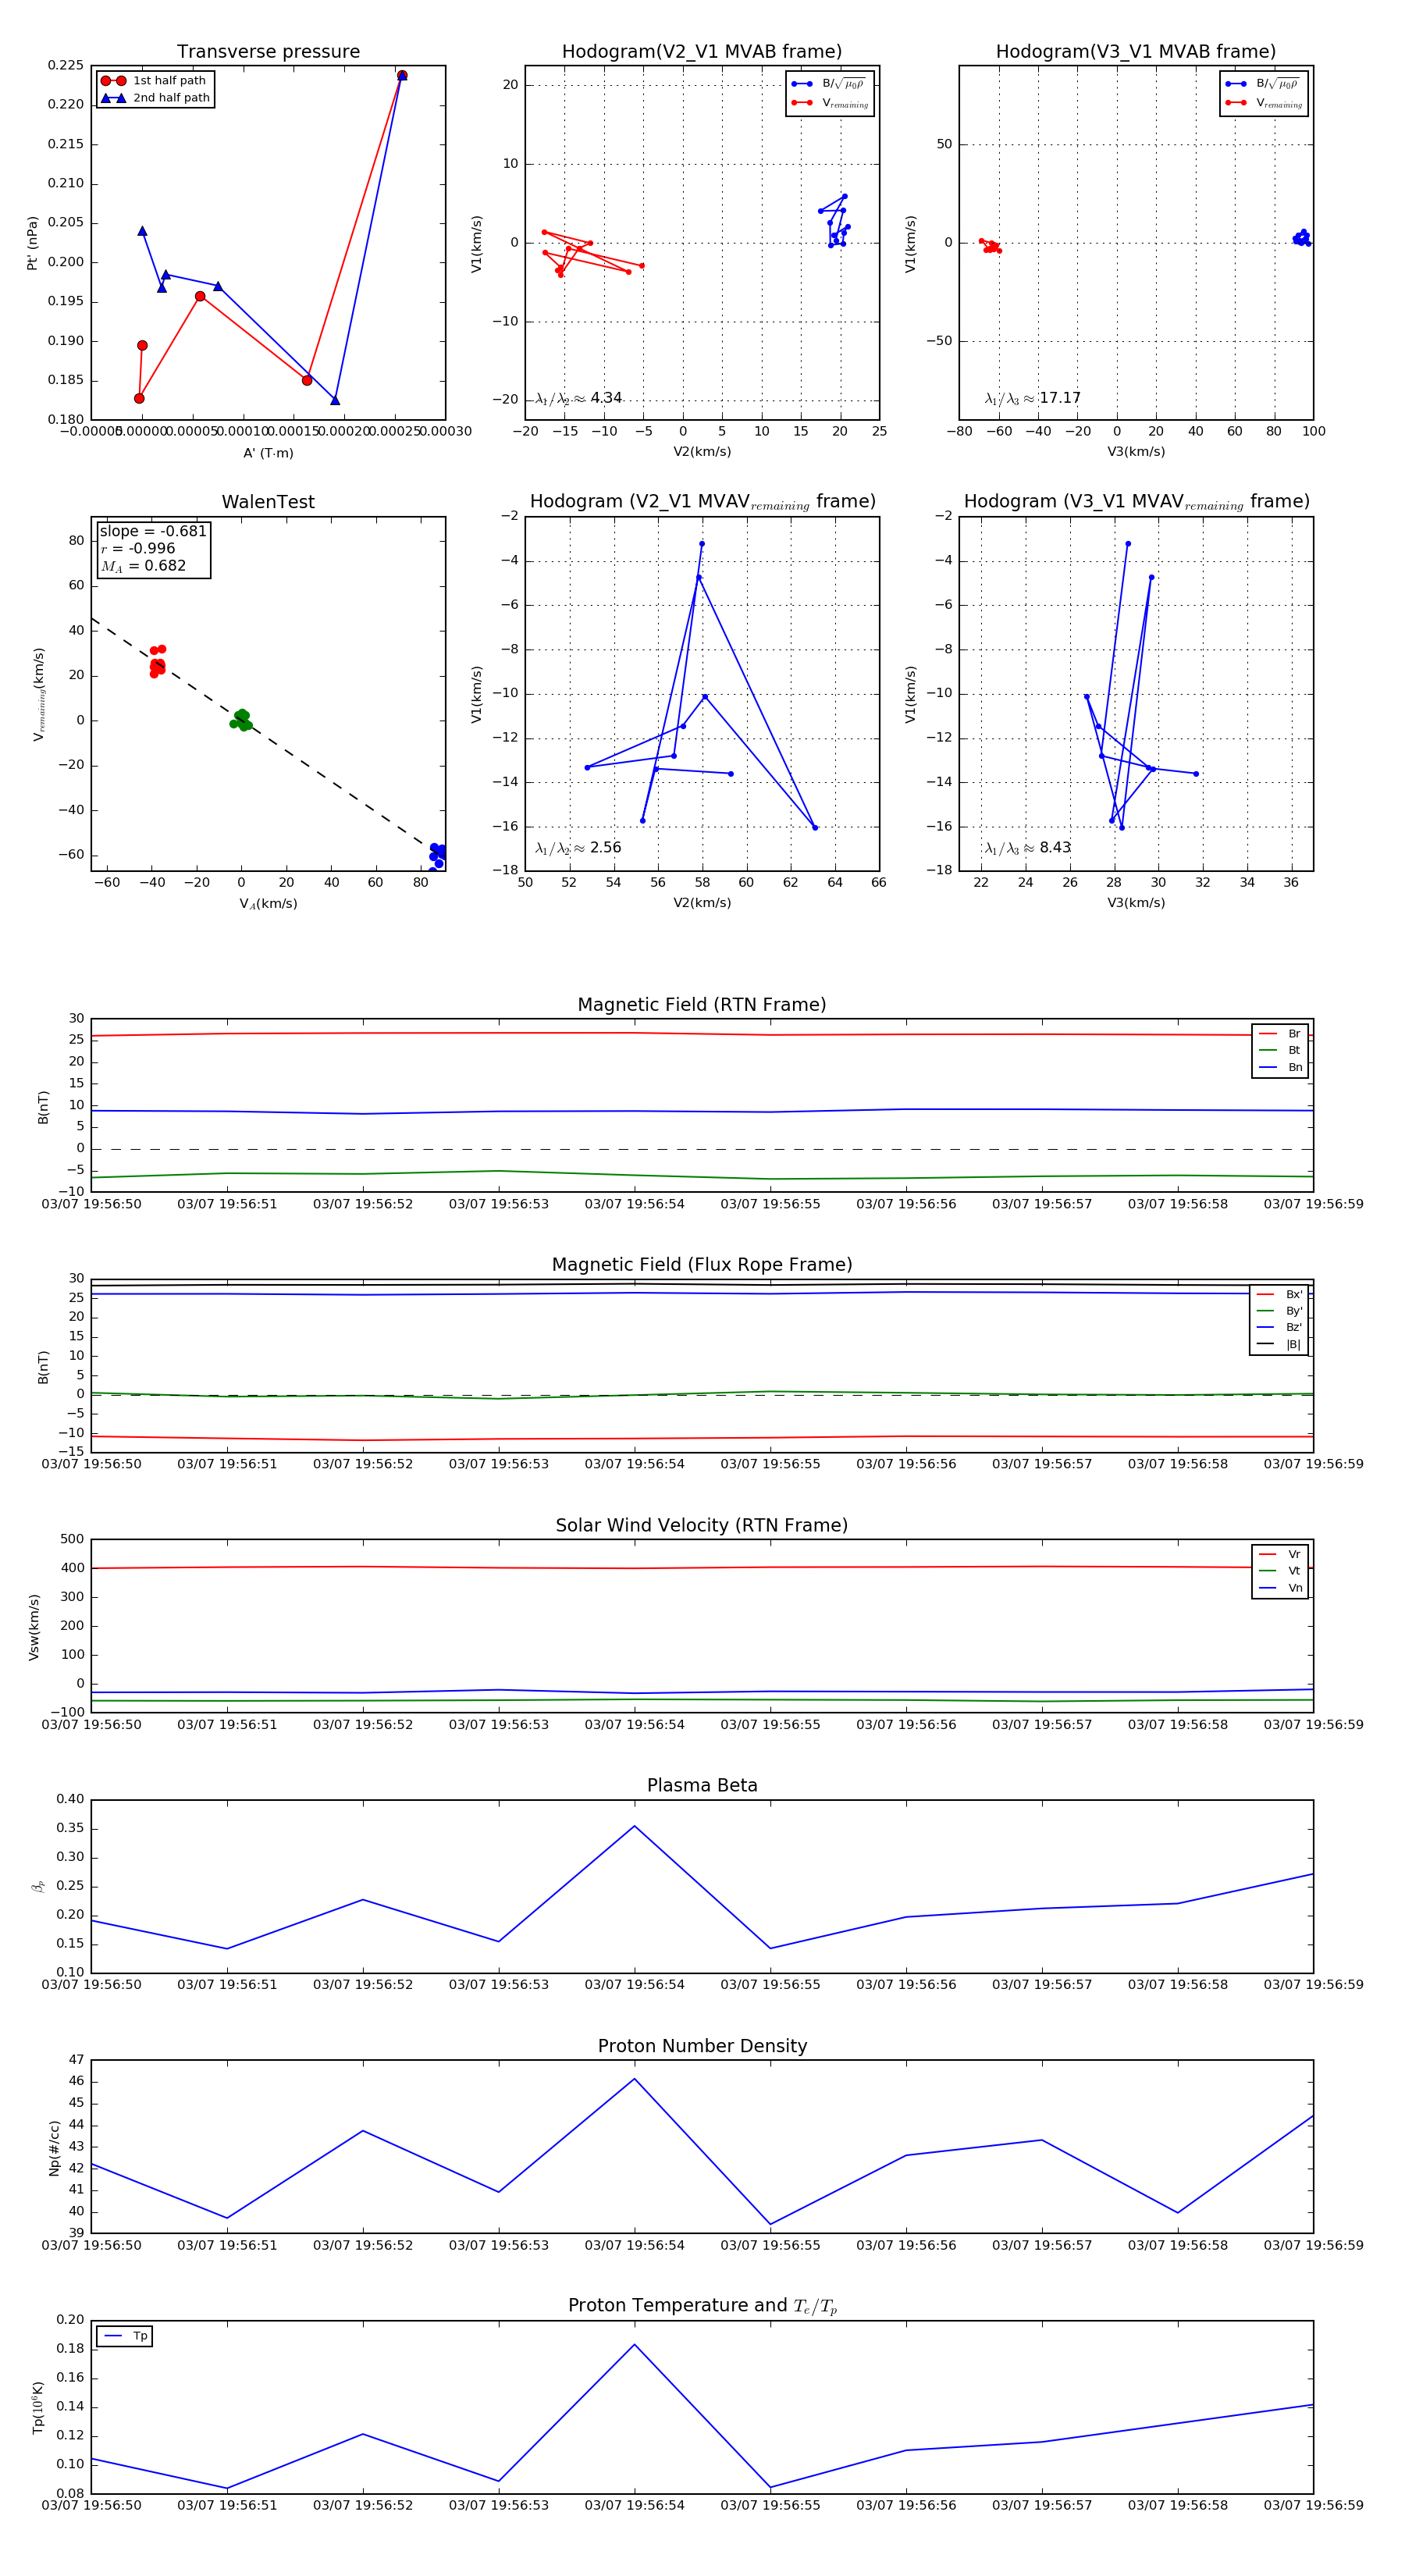Click the "WalenTest" plot title
Image resolution: width=1405 pixels, height=2576 pixels.
[x=268, y=502]
